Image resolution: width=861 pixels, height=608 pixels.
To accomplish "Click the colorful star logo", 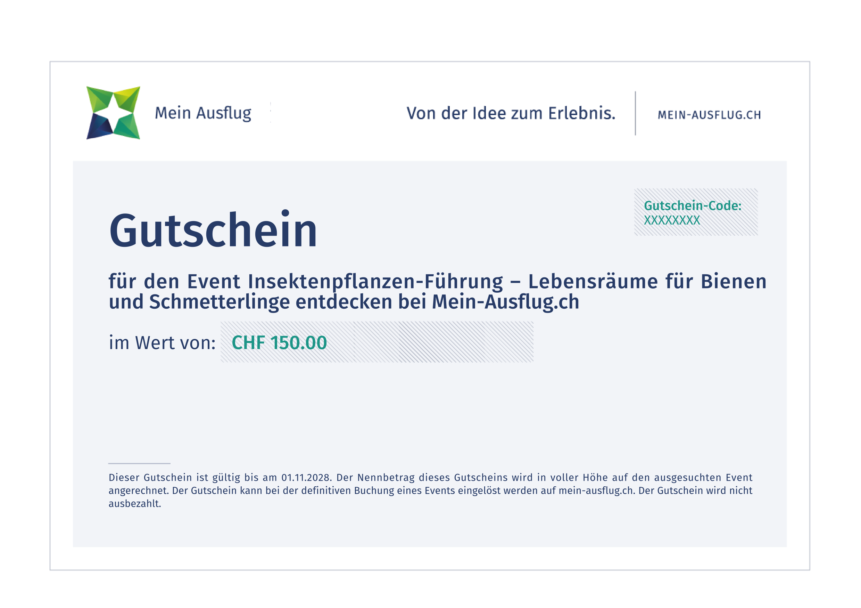I will (113, 113).
